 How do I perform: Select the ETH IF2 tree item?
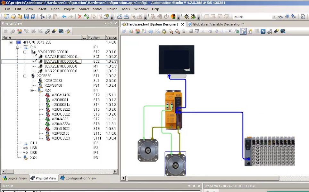tap(34, 143)
